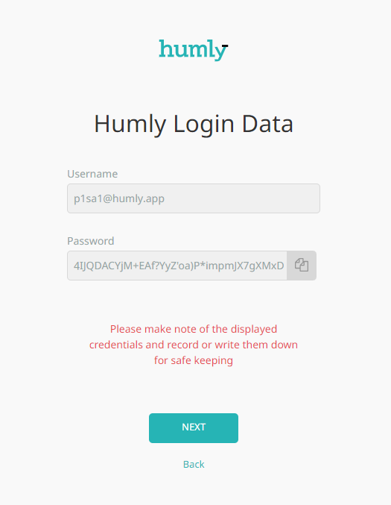Click the "for safe keeping" warning line

coord(193,360)
